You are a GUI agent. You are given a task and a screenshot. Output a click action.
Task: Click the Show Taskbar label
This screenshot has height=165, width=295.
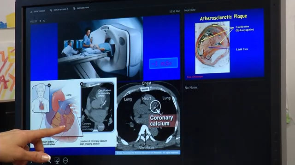pos(39,11)
